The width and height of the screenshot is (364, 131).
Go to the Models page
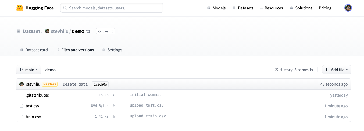point(216,8)
